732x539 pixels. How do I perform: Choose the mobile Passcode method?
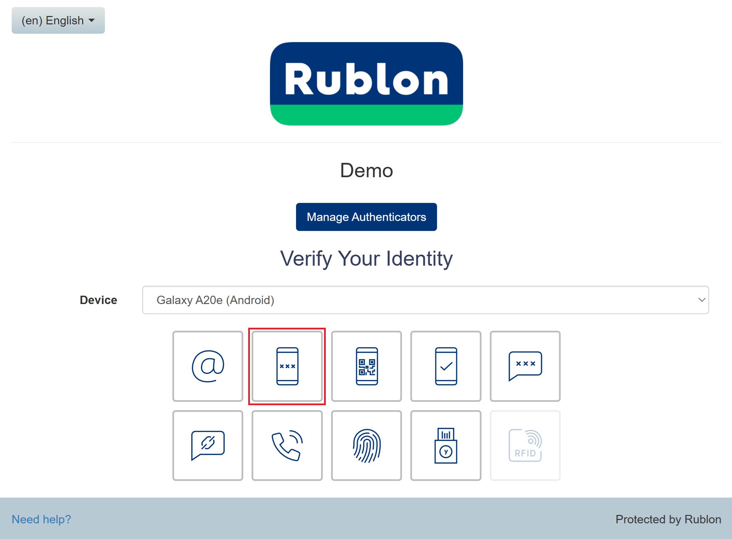287,366
